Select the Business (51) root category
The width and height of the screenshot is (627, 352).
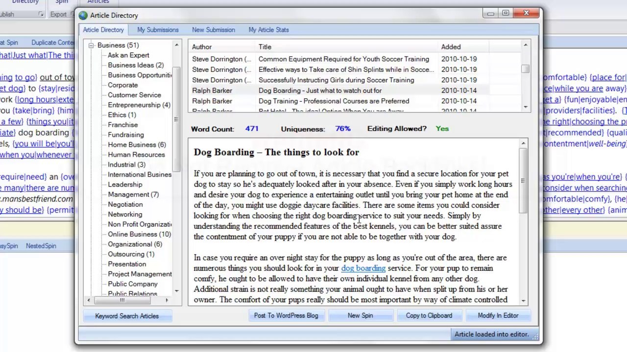click(x=118, y=45)
